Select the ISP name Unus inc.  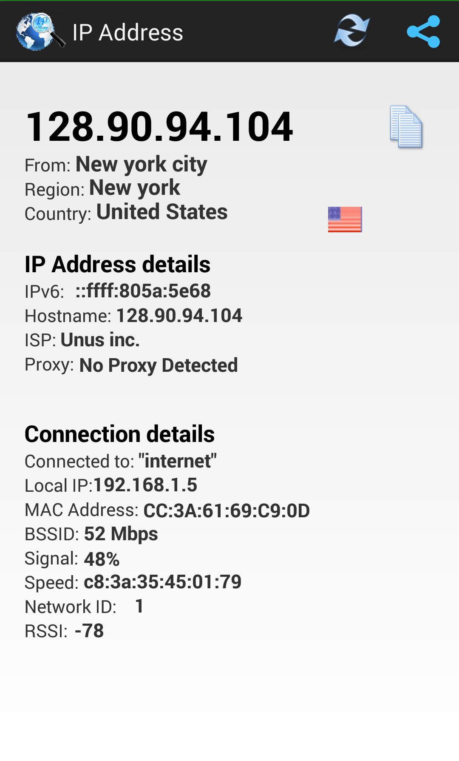pos(100,340)
